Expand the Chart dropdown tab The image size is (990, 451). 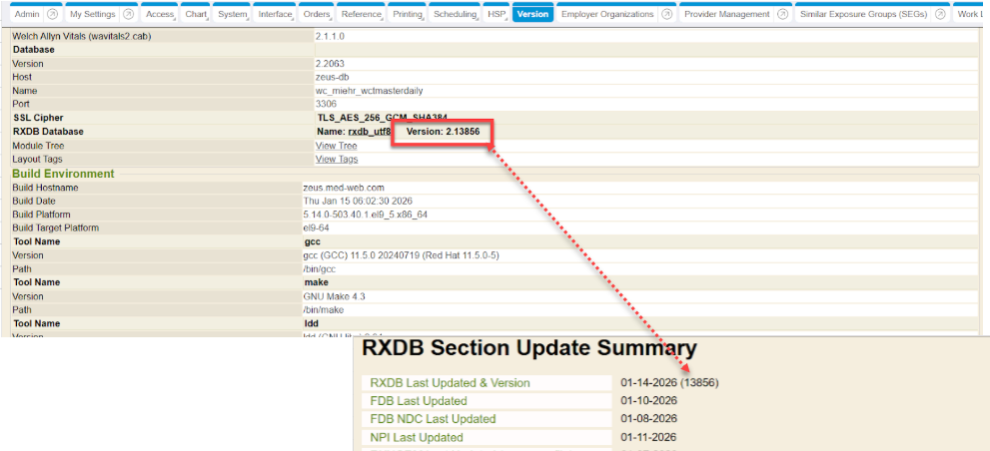click(x=196, y=14)
